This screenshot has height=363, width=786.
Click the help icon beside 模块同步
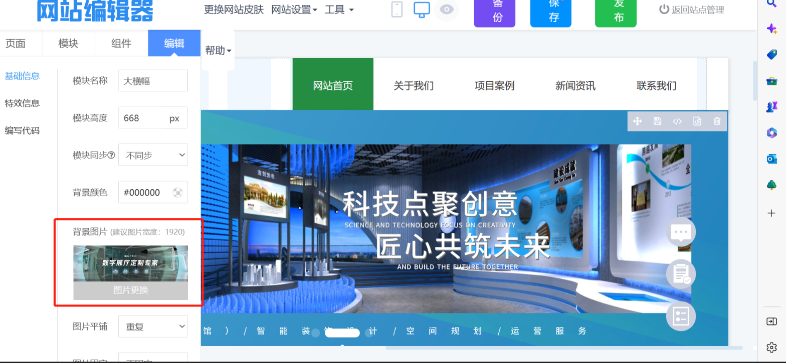[112, 155]
